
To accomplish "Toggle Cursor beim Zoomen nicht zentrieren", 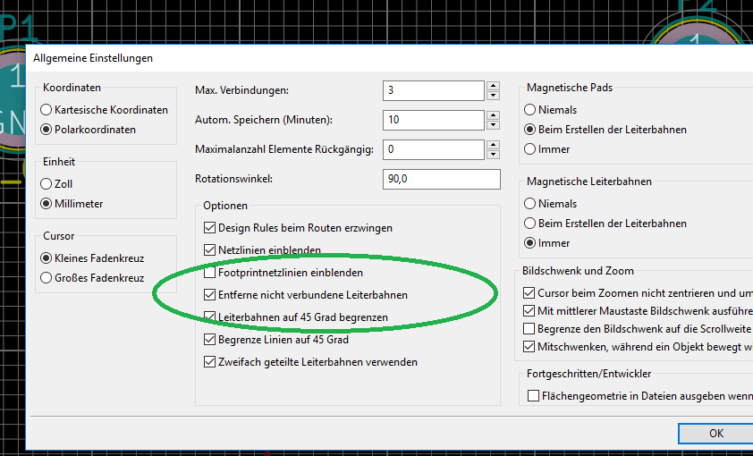I will click(529, 292).
